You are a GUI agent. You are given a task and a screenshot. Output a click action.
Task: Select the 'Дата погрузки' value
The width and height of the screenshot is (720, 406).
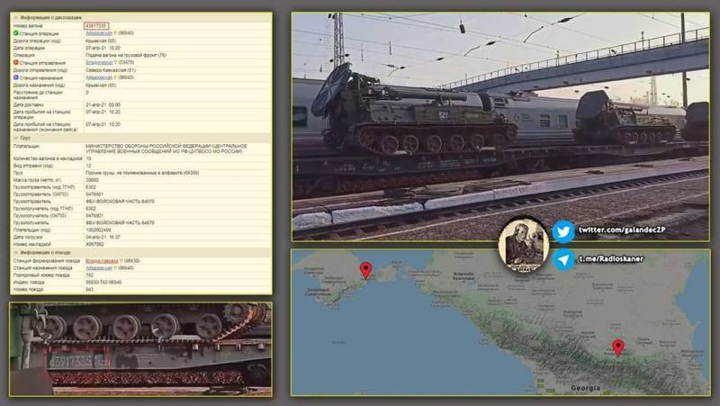pyautogui.click(x=103, y=237)
